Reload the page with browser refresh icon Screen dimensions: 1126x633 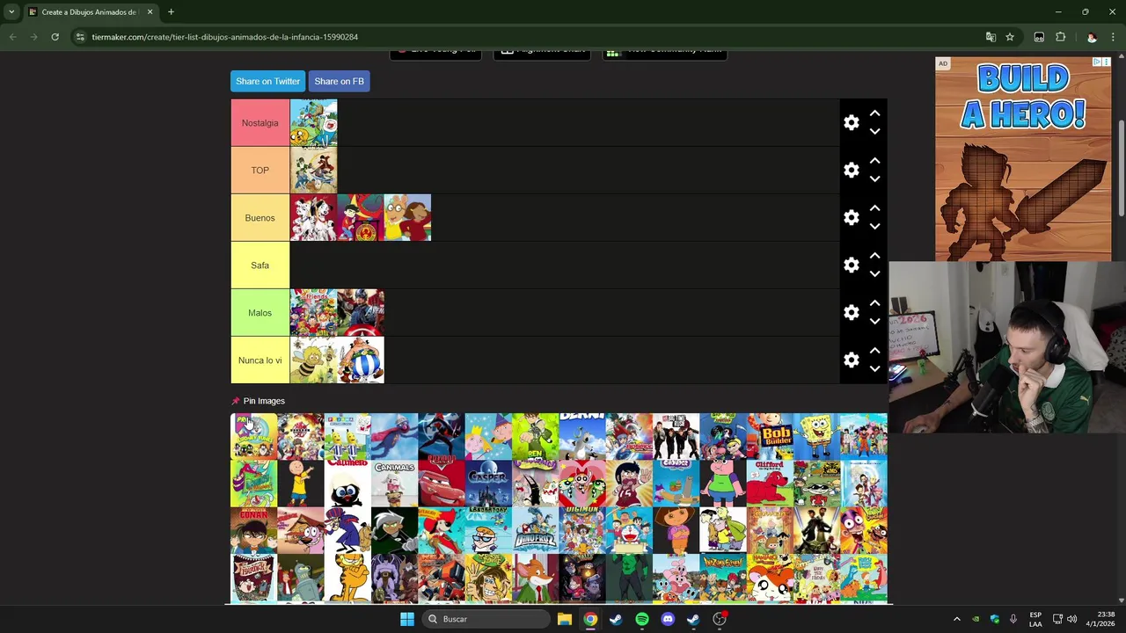click(55, 37)
